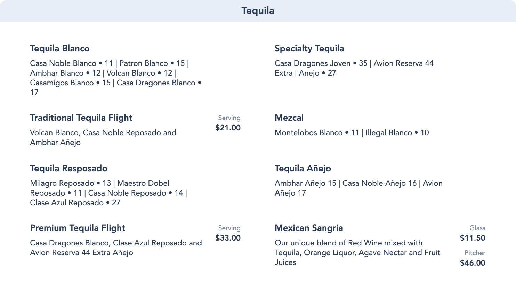Viewport: 516px width, 285px height.
Task: Select the Mezcal heading
Action: pos(289,118)
